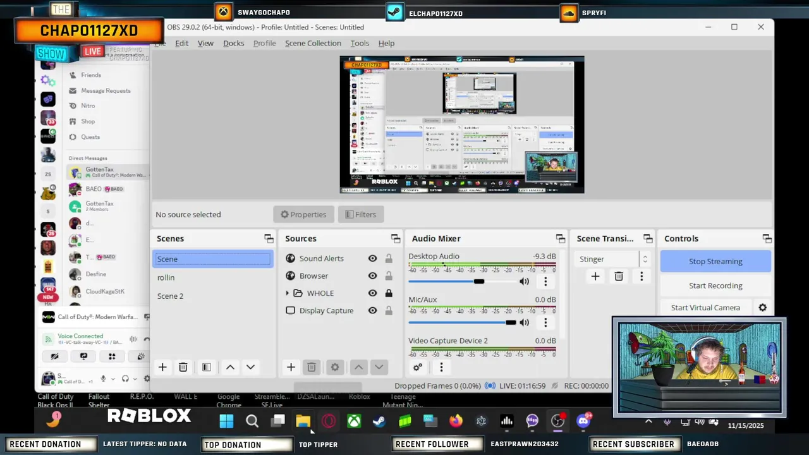Pop out the Scene Transitions dock

pyautogui.click(x=648, y=239)
